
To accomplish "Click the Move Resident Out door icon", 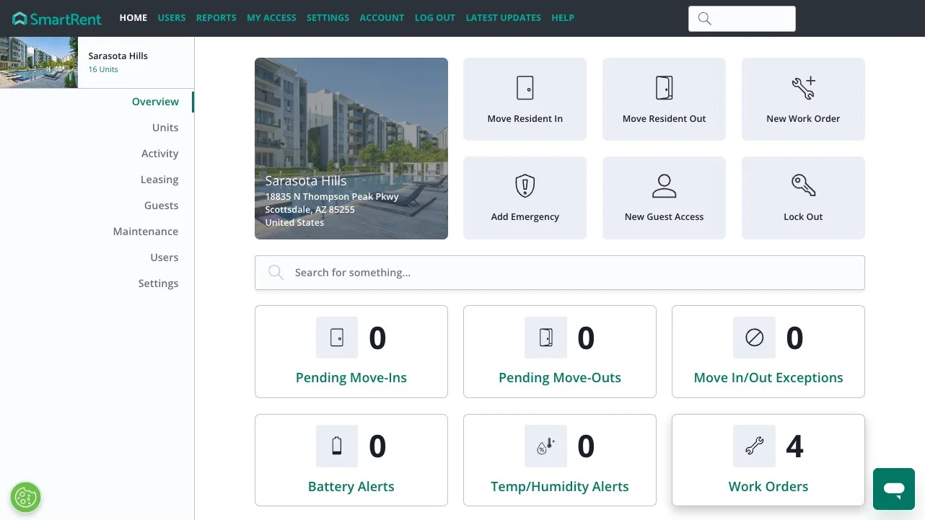I will pos(665,88).
